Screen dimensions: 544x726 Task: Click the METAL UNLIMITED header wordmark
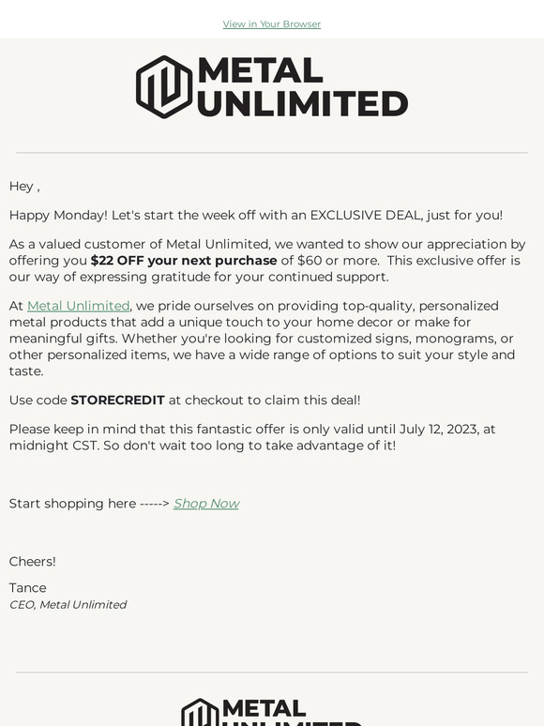303,86
